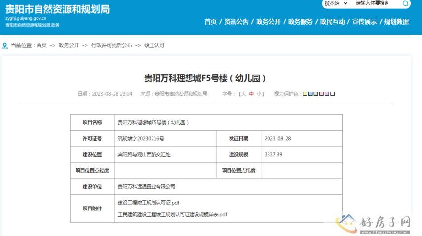Click the 来源：贵阳市自然资源和规划局 text
This screenshot has height=236, width=422.
(174, 94)
